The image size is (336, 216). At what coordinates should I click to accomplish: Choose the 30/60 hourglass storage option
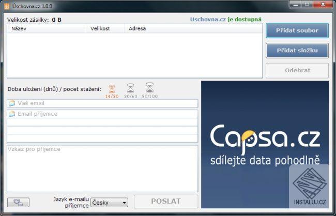(130, 91)
